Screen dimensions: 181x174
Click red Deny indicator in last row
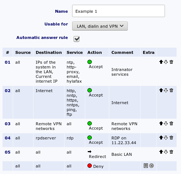(90, 166)
